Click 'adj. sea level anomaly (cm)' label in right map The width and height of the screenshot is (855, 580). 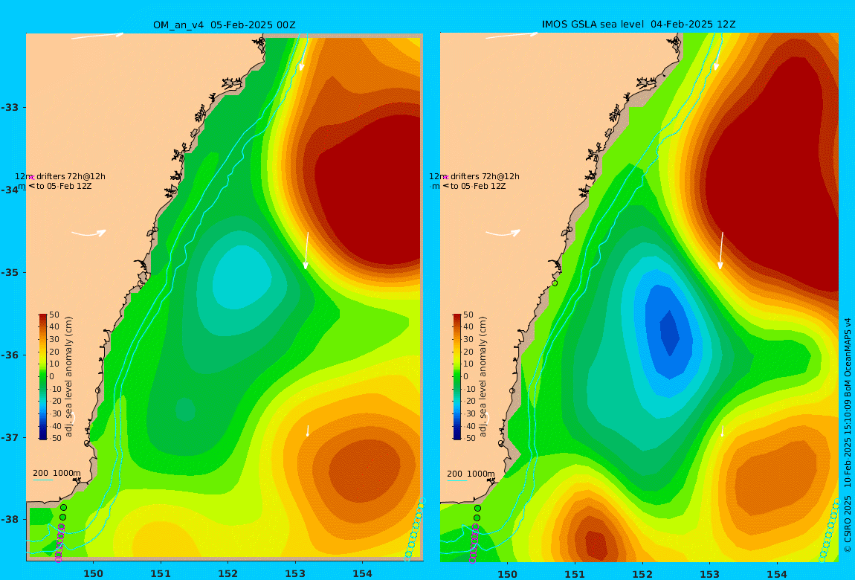pos(483,377)
